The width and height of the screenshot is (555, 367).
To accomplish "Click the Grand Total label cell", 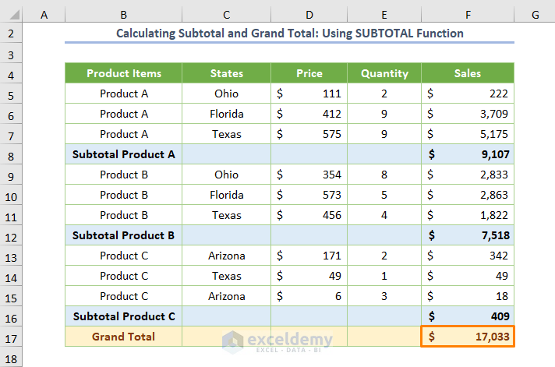I will click(x=123, y=337).
